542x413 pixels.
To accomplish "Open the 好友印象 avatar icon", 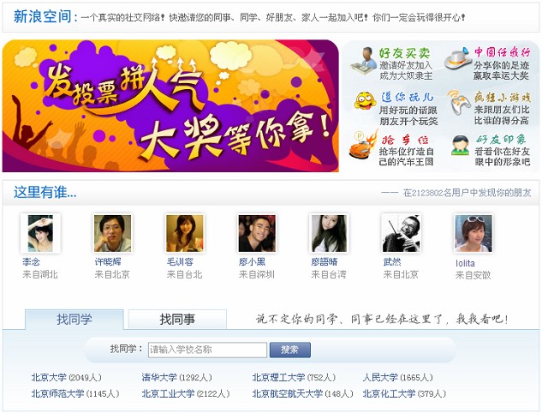I will 460,146.
